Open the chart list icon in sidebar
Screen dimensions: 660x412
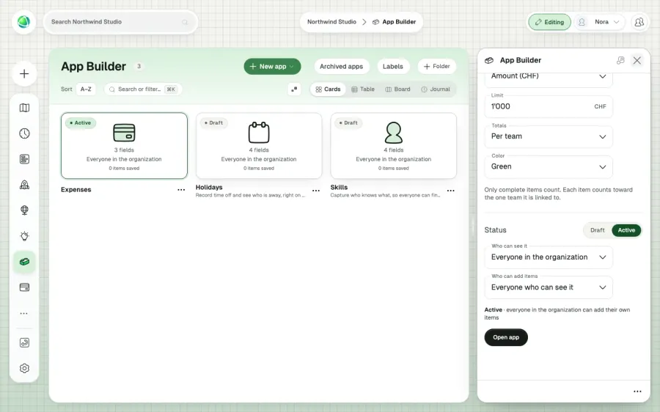point(24,159)
